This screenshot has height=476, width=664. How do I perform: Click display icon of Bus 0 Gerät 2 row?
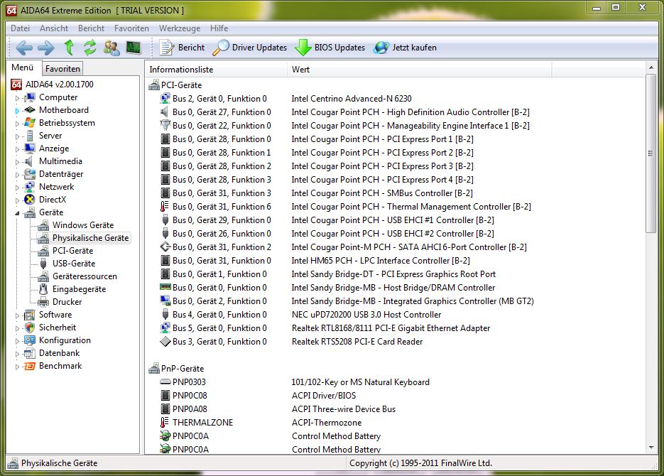pyautogui.click(x=165, y=301)
